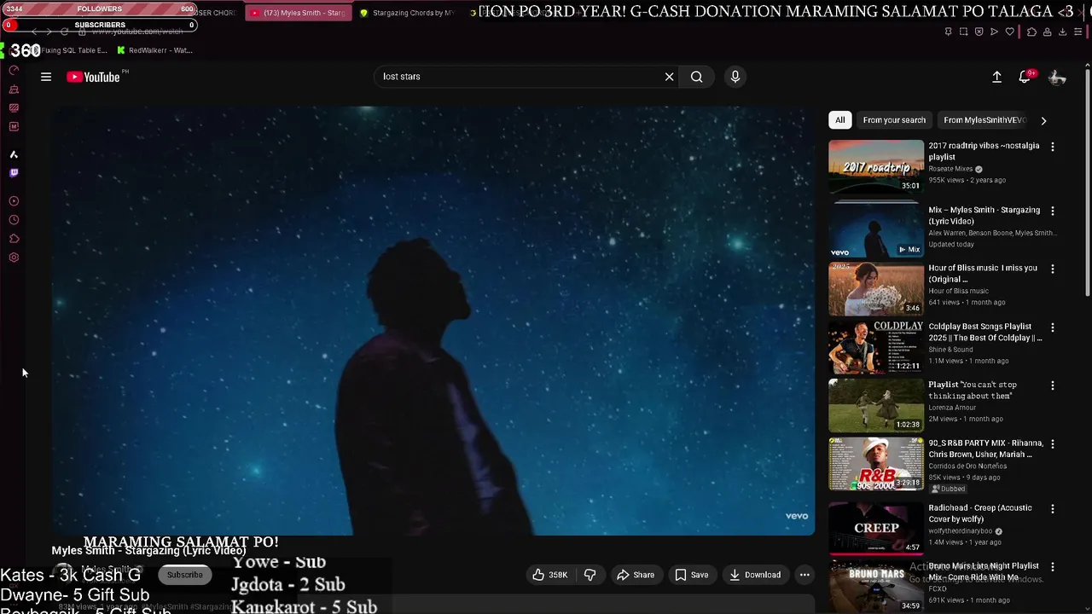Go to YouTube home via the logo
This screenshot has height=614, width=1092.
(94, 77)
